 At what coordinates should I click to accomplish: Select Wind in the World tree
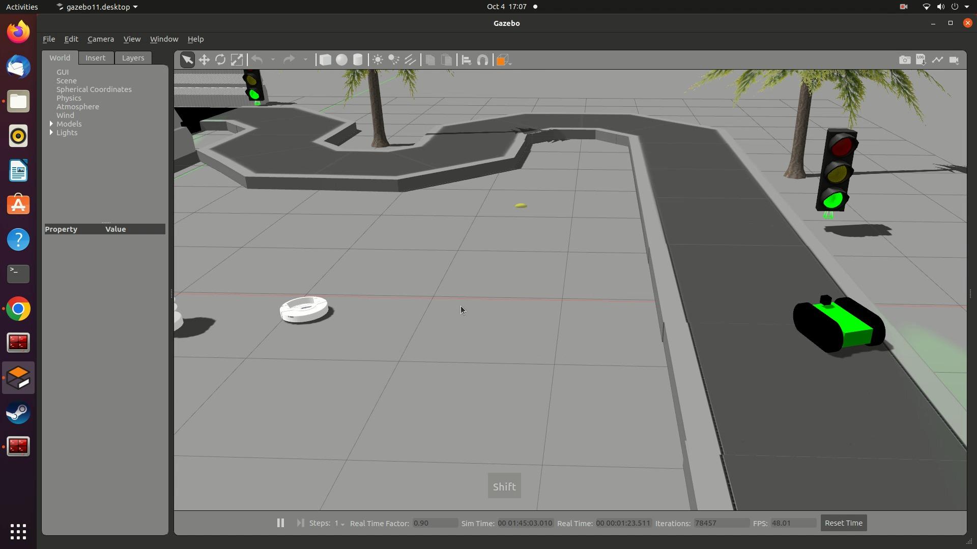pos(65,115)
